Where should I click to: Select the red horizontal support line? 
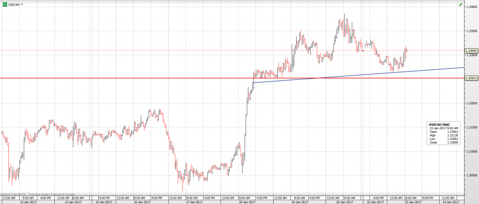click(x=140, y=78)
